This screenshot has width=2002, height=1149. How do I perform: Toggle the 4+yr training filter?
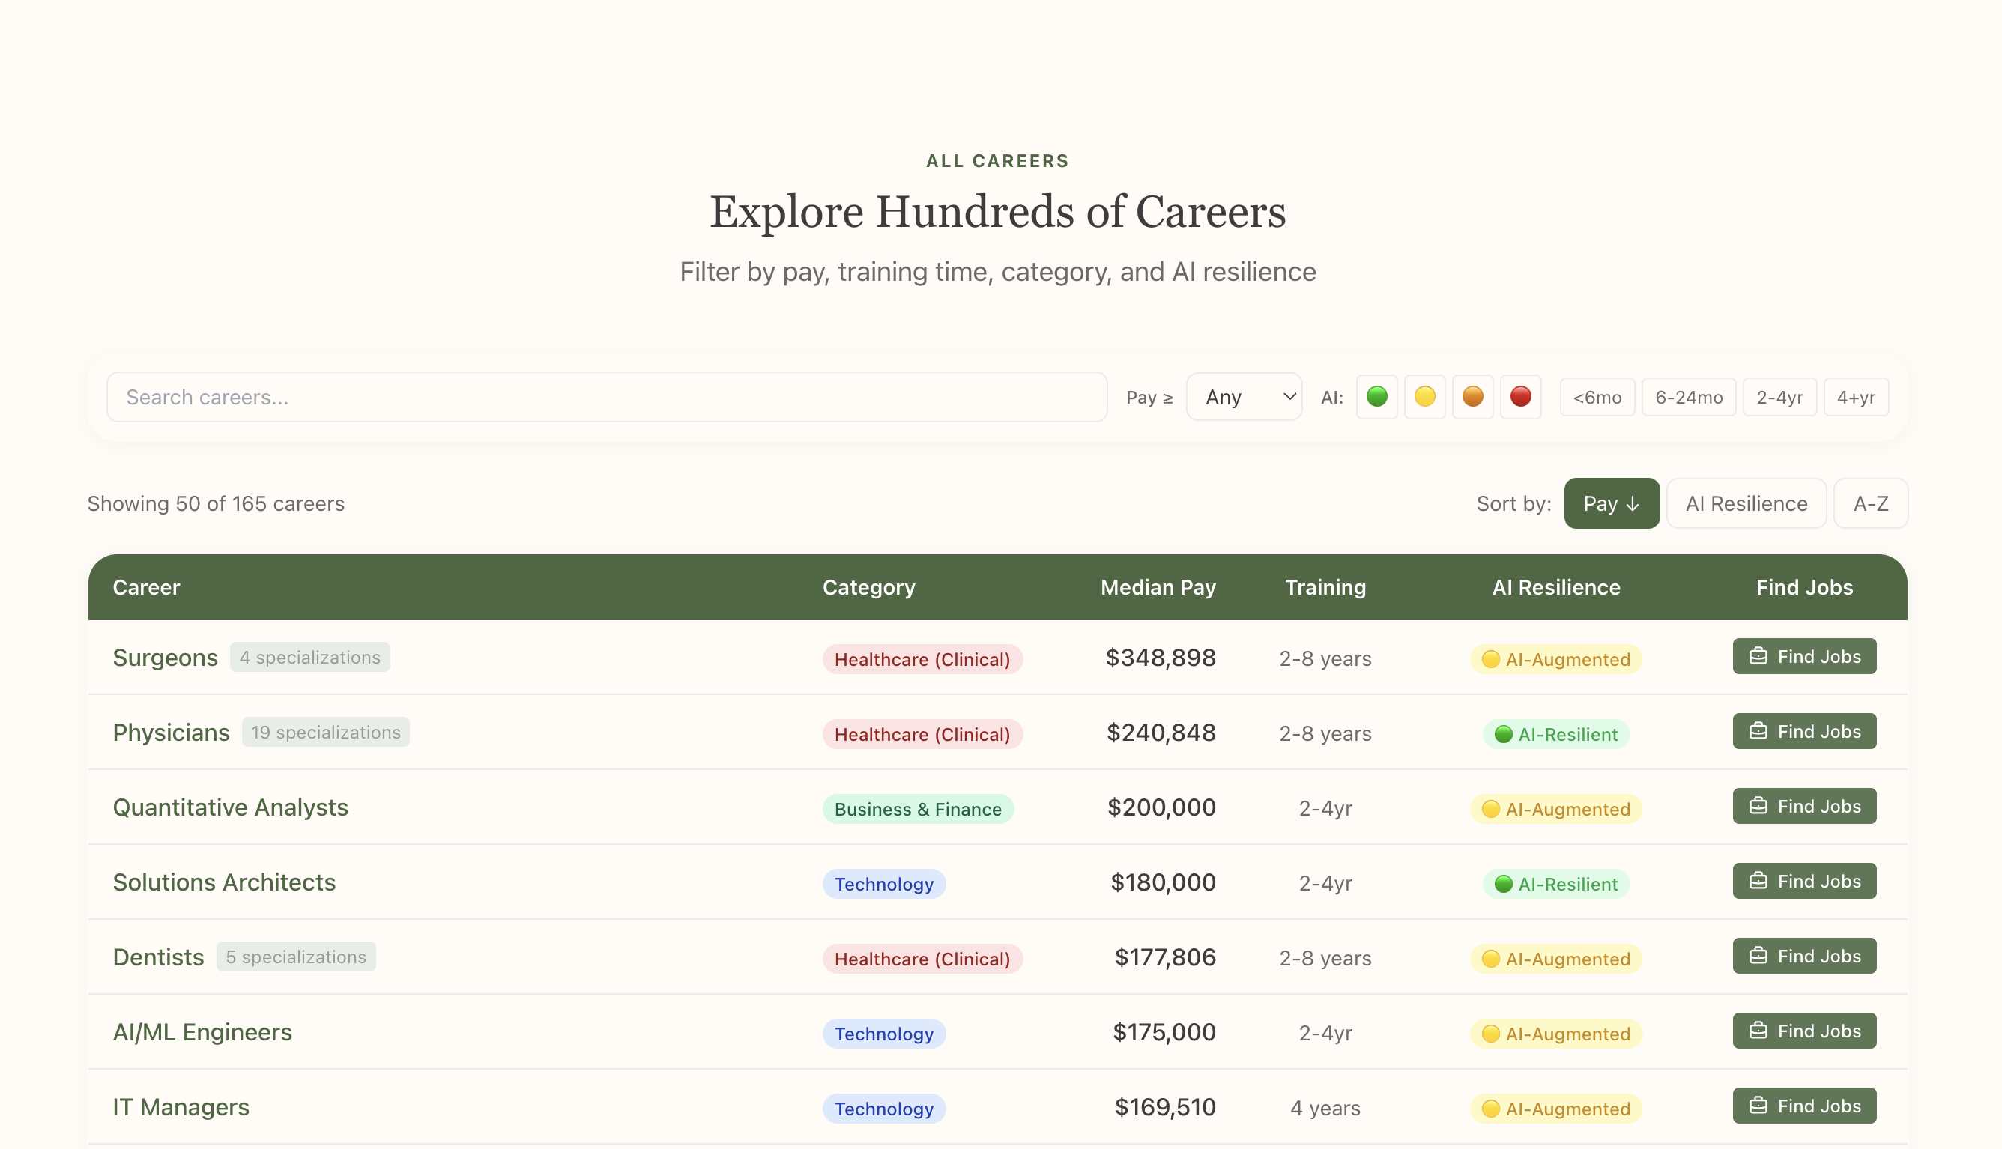[1856, 397]
